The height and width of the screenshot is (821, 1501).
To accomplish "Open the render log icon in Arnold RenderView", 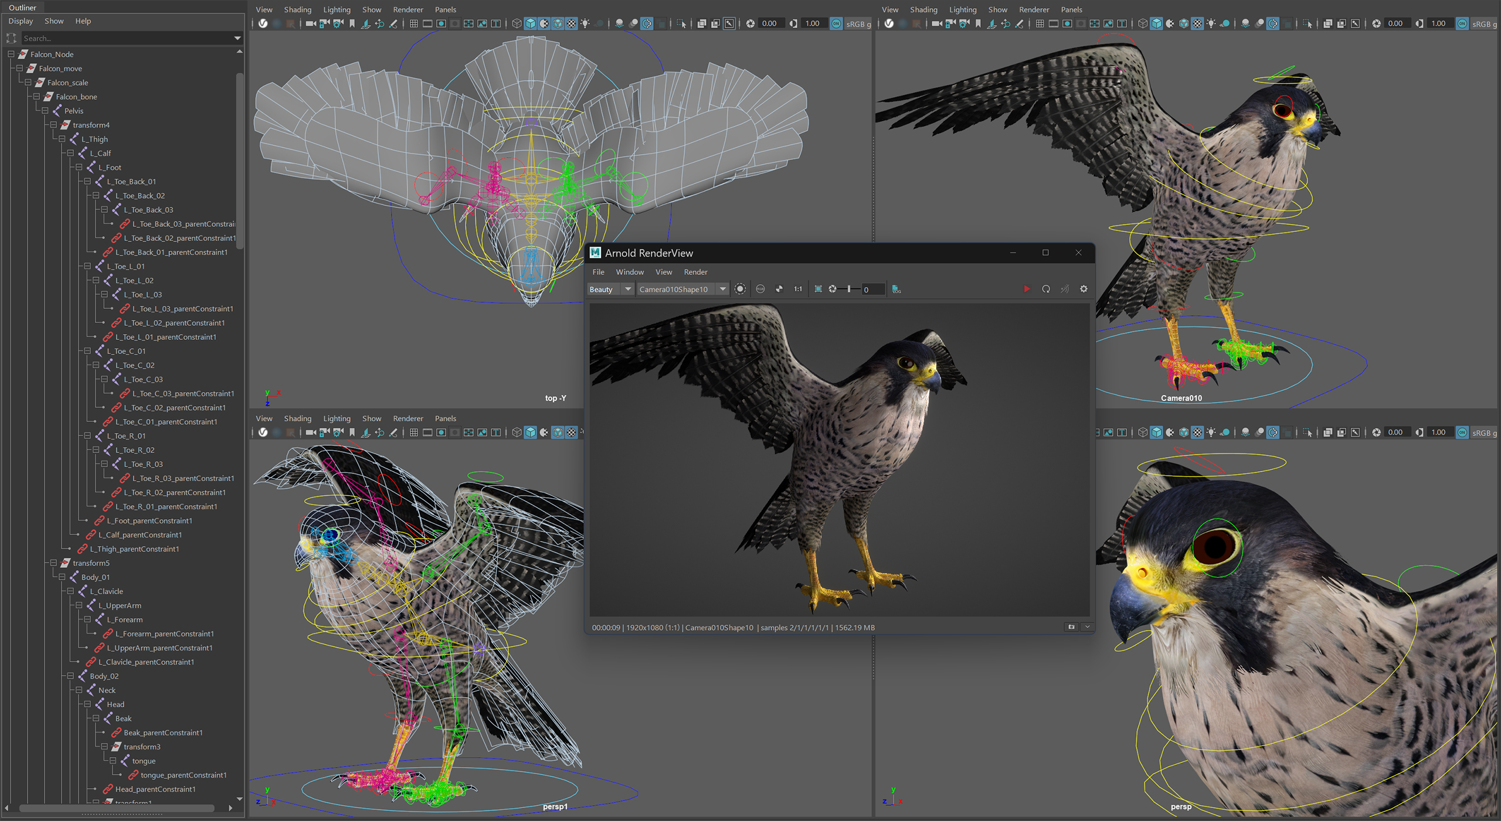I will [896, 289].
